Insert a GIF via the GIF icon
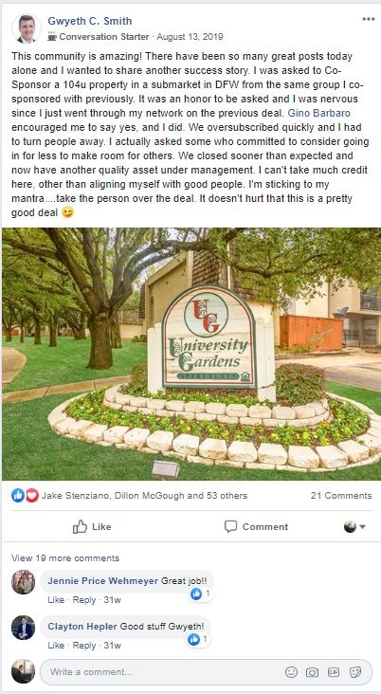This screenshot has width=381, height=694. tap(334, 672)
